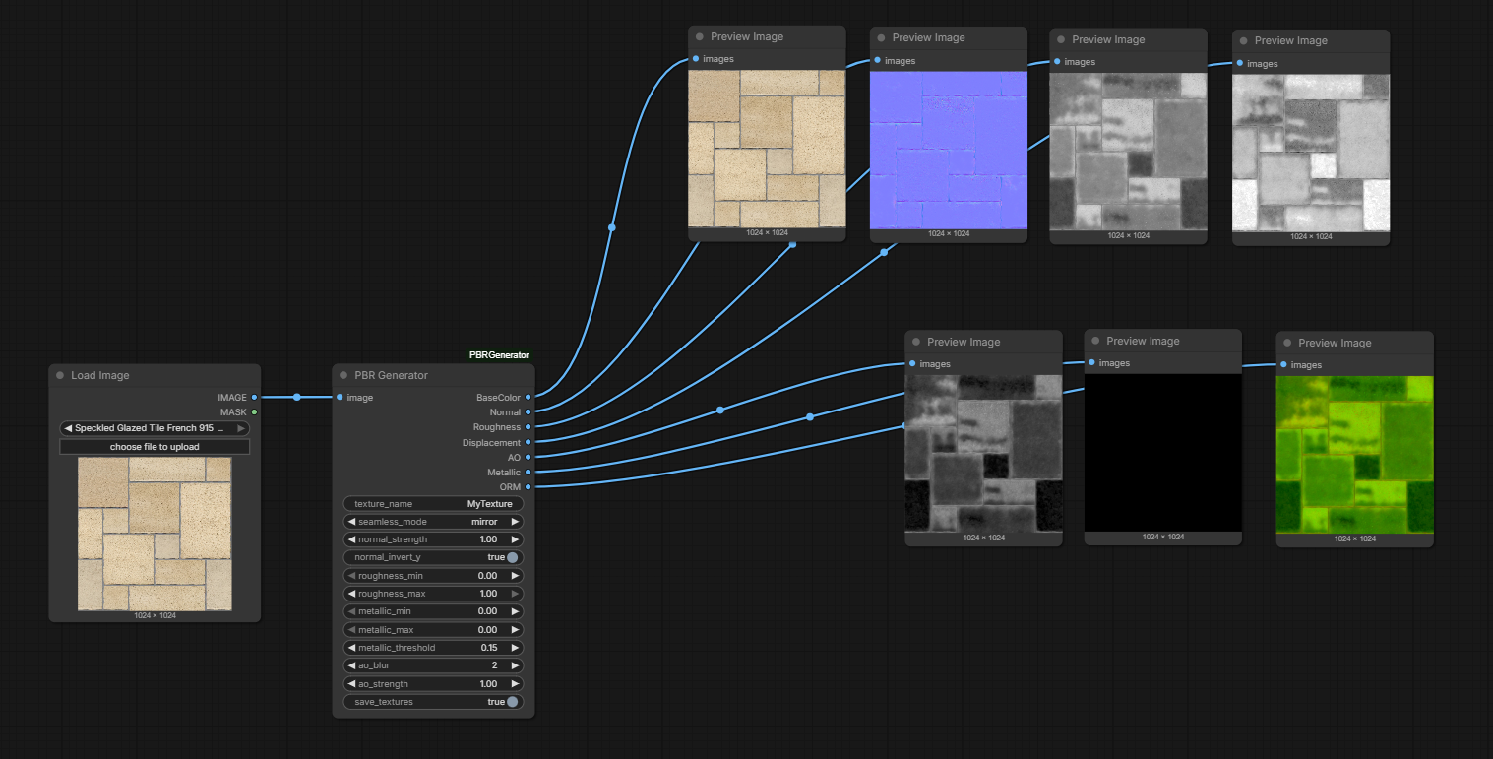Click the green ORM preview image
The height and width of the screenshot is (759, 1493).
(x=1355, y=454)
